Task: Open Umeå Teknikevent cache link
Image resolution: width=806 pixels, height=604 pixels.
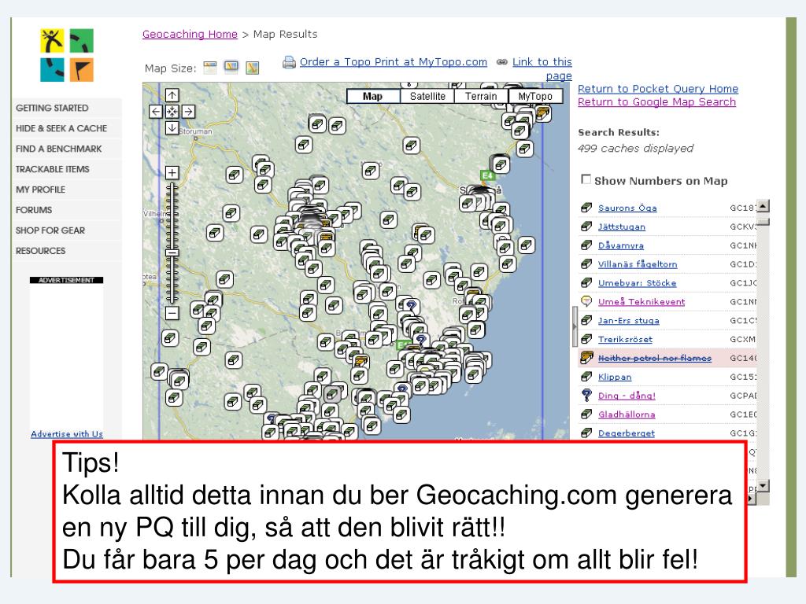Action: pos(641,301)
